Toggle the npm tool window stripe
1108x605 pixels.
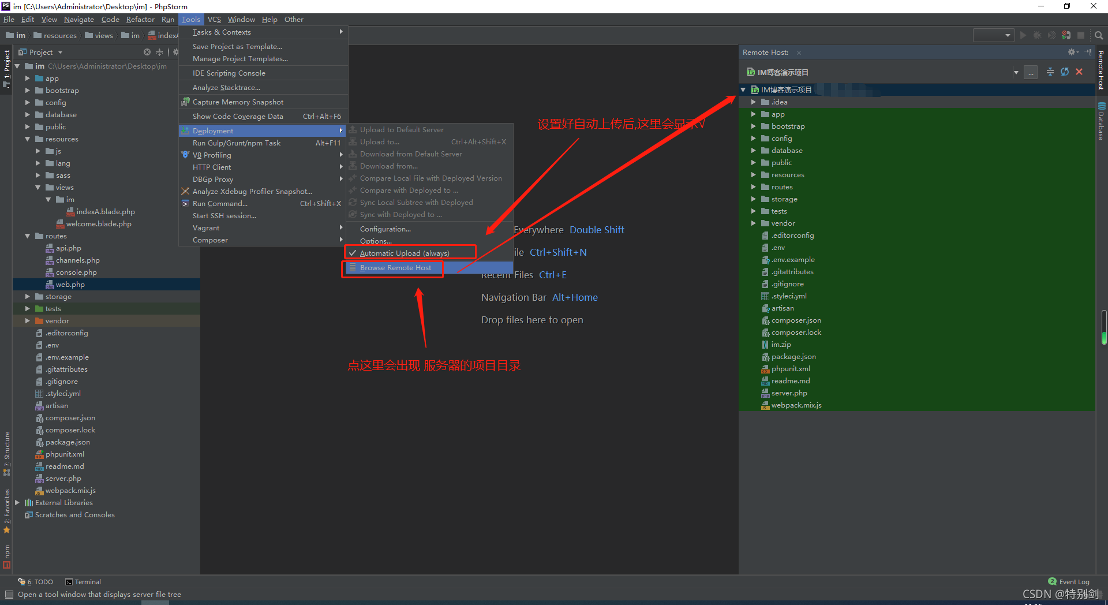(x=6, y=557)
